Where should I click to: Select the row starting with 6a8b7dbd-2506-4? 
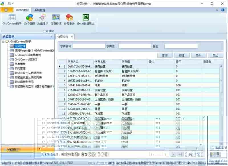139,67
